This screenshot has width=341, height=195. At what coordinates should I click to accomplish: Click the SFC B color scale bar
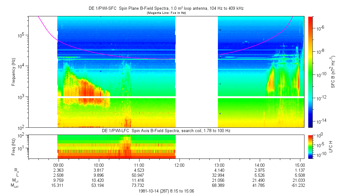point(310,72)
